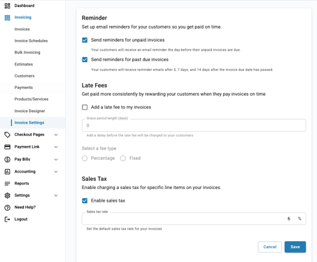The image size is (317, 262).
Task: Click Need Help? link
Action: click(25, 207)
